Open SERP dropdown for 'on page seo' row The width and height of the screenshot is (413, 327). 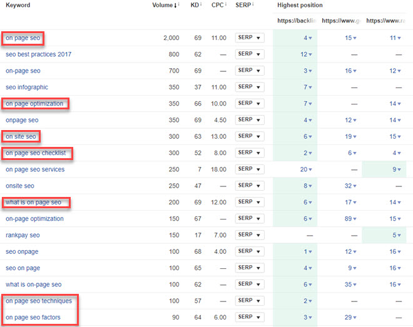[249, 38]
